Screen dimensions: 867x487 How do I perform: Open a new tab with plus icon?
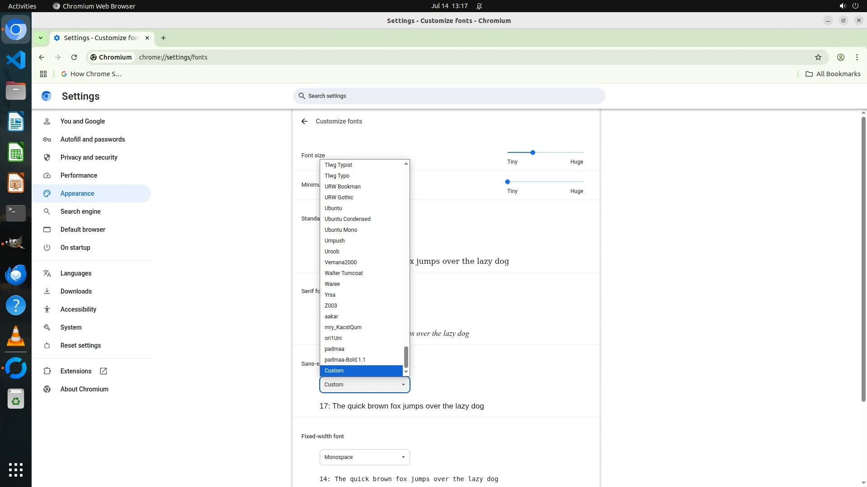(163, 38)
